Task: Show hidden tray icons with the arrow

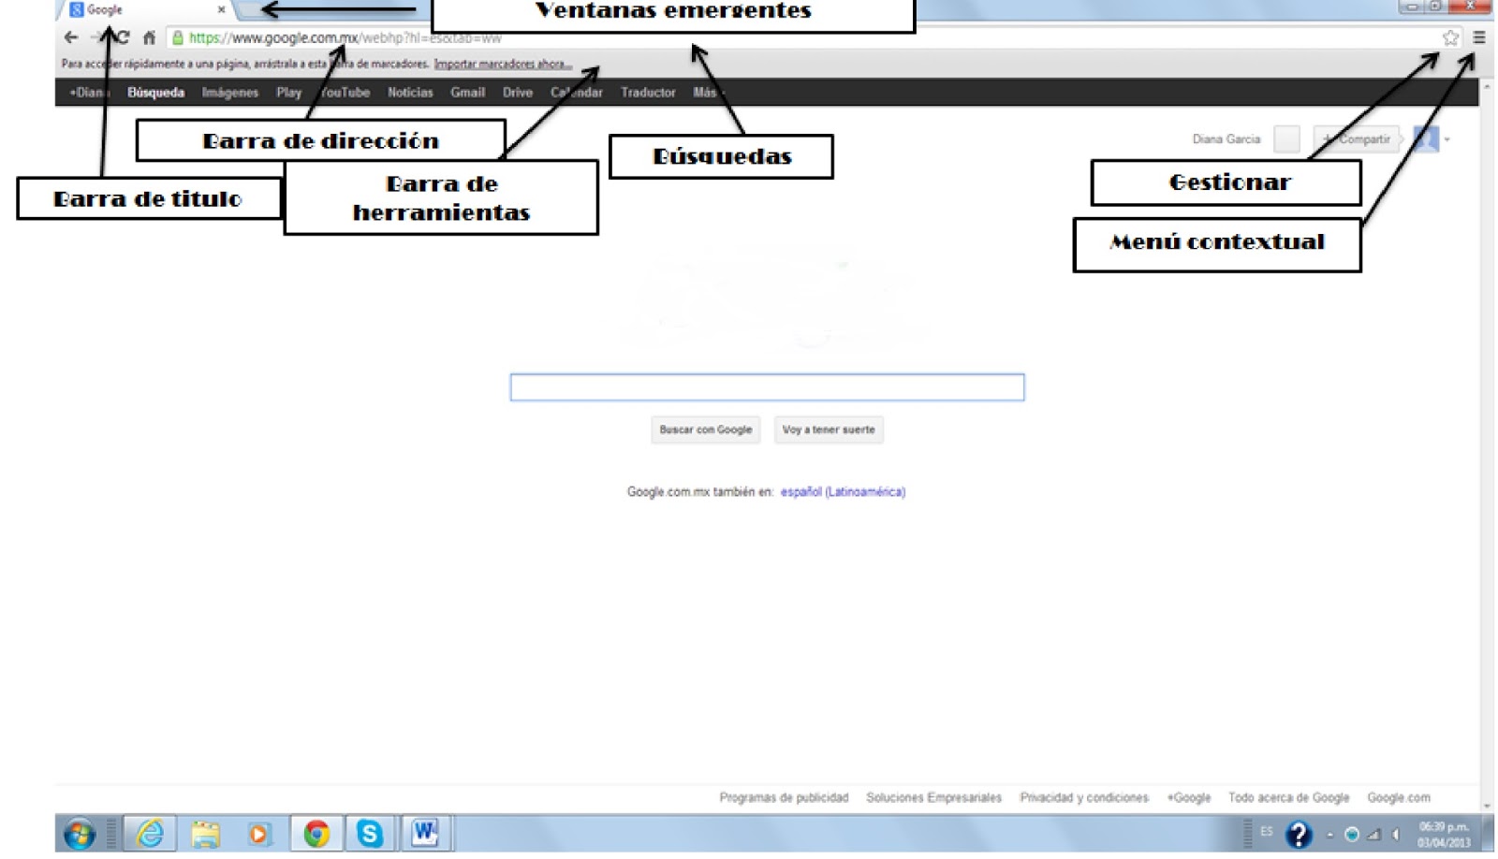Action: [x=1329, y=835]
